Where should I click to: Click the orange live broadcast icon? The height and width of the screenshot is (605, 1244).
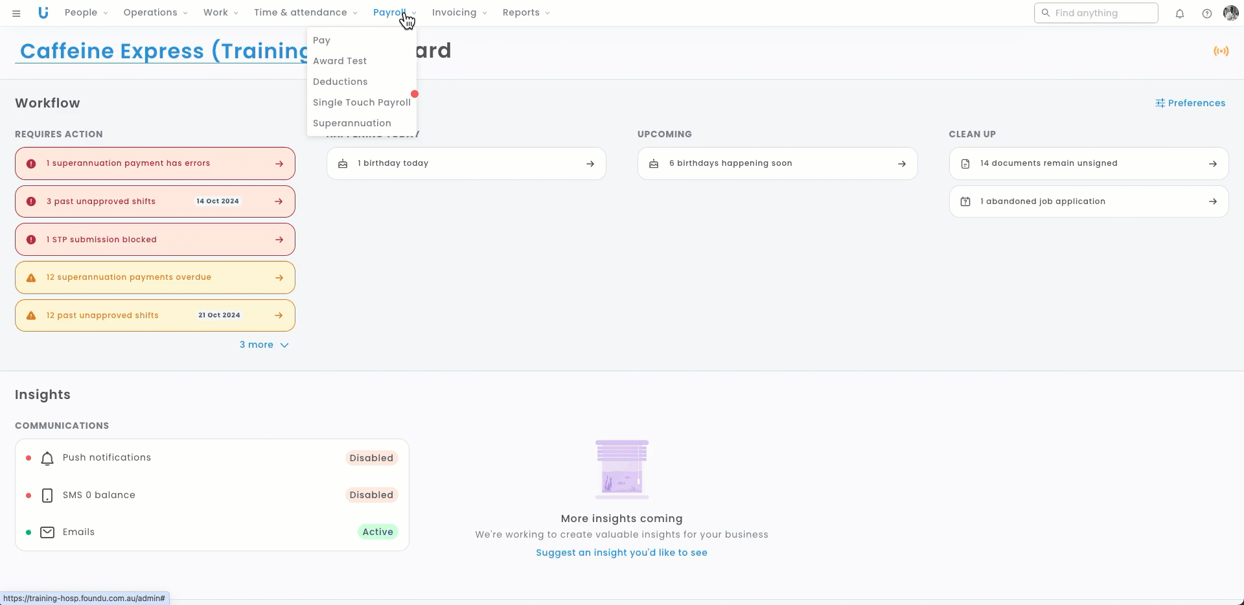[1221, 51]
